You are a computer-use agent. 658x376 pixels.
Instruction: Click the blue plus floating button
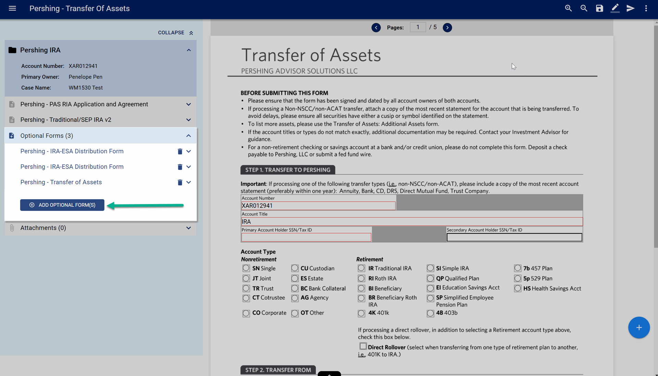coord(639,327)
